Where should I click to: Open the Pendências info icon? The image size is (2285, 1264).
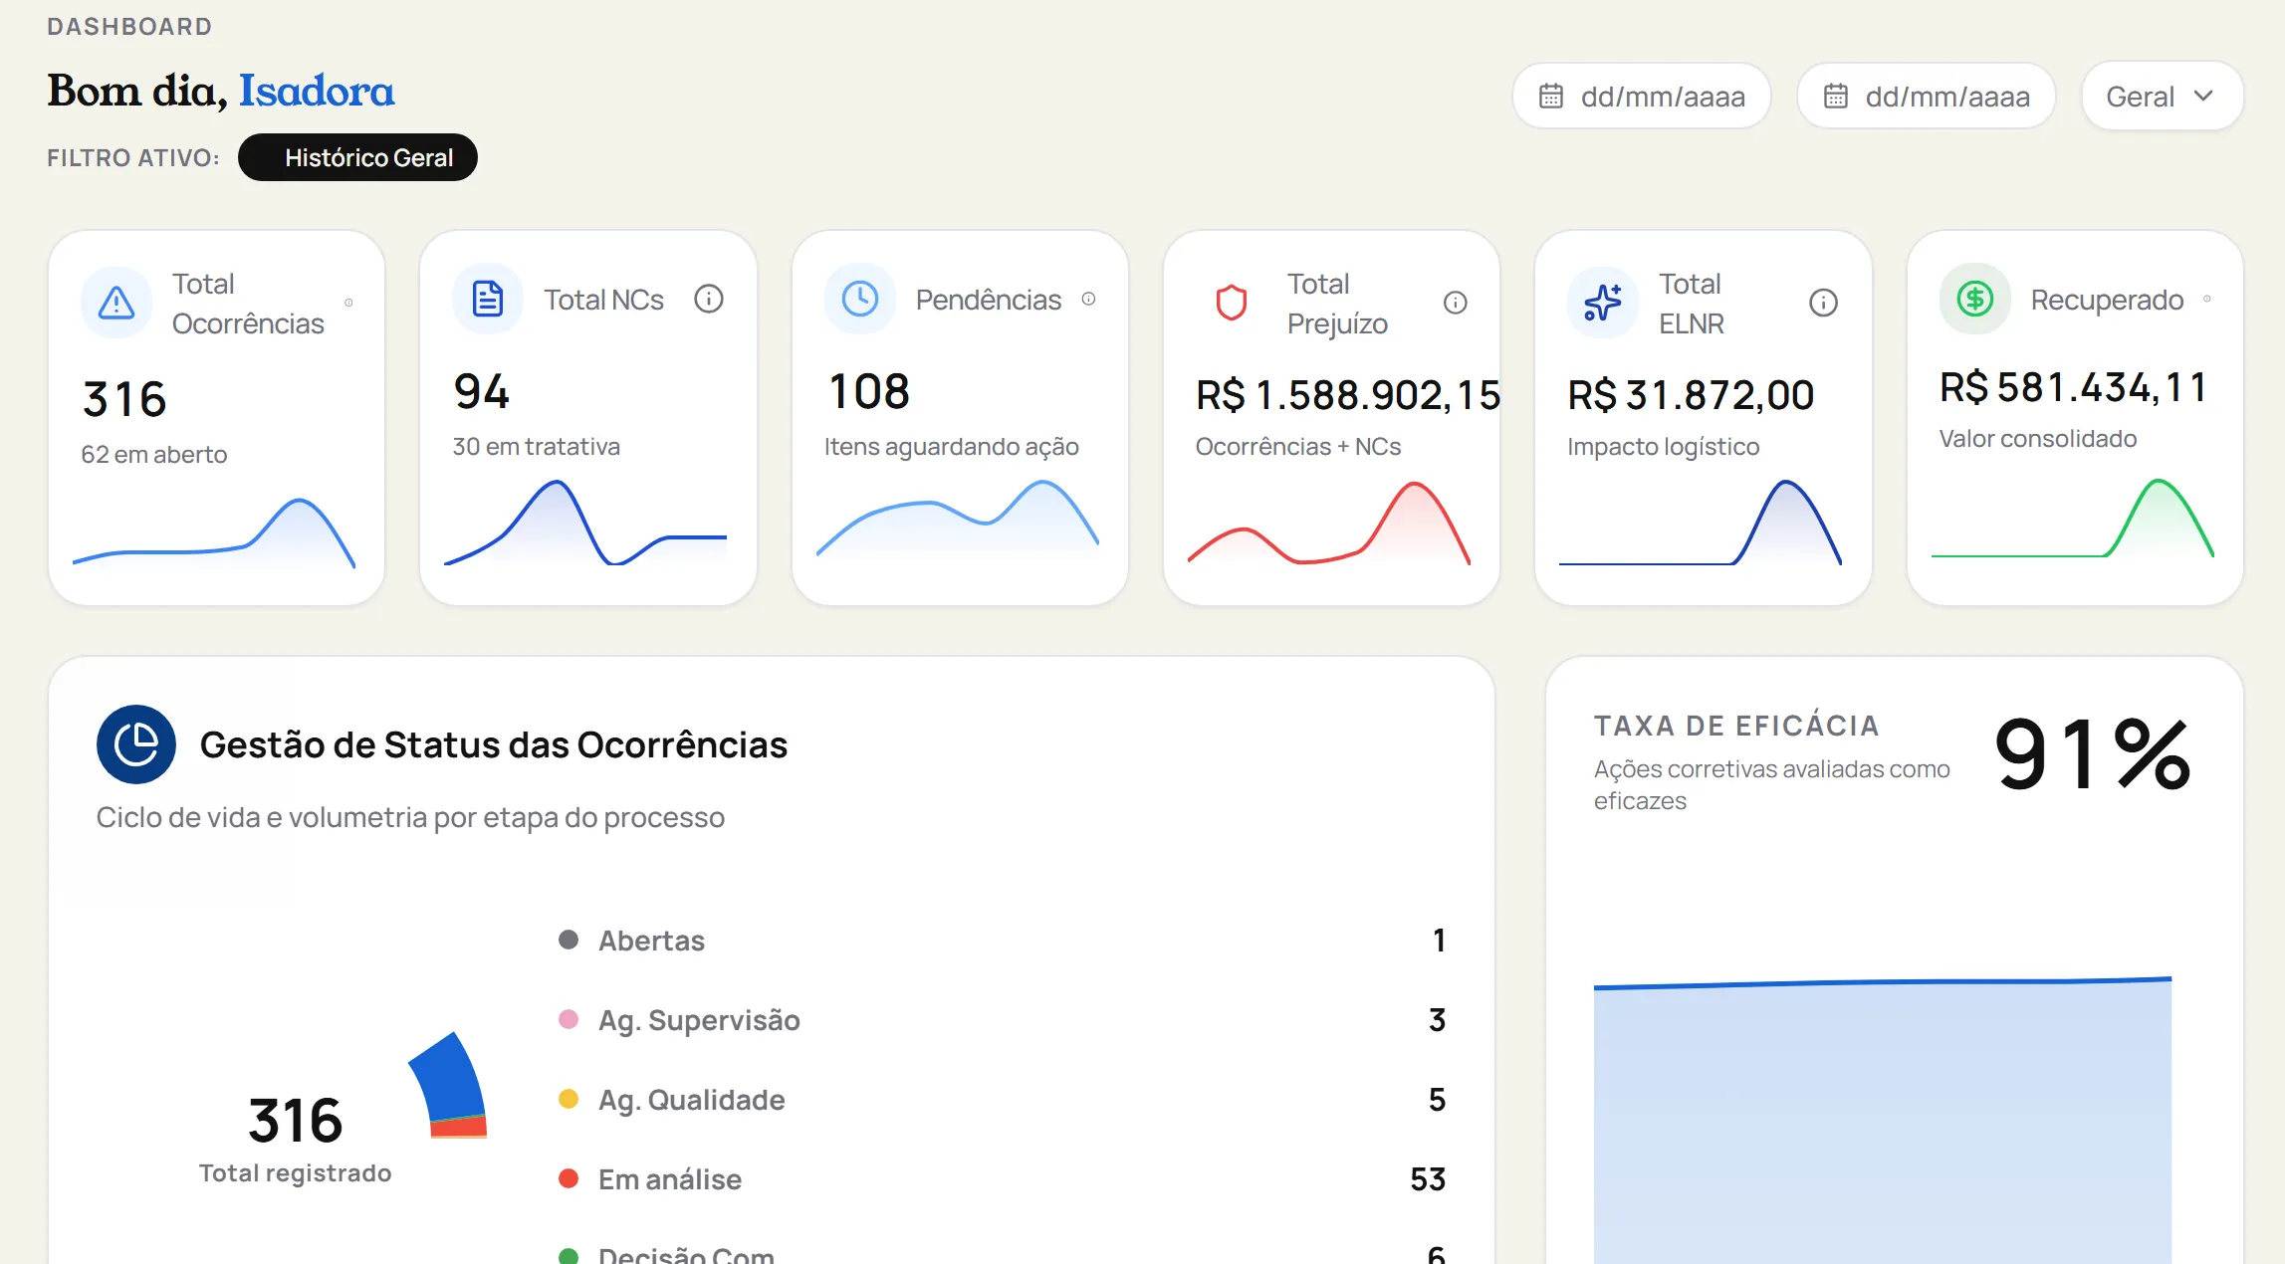(x=1089, y=299)
